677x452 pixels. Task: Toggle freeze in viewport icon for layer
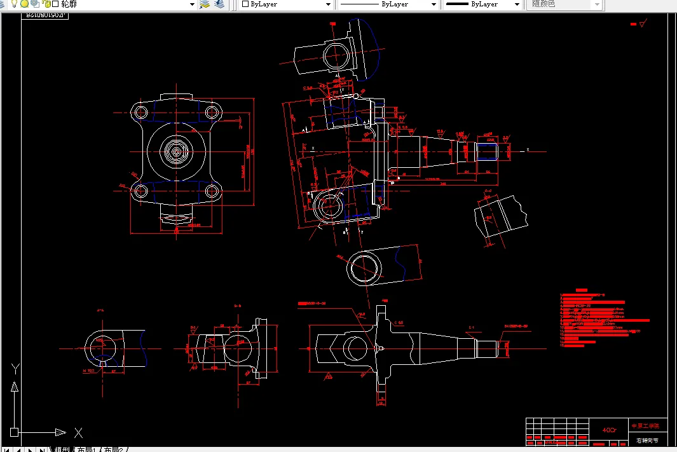tap(35, 4)
